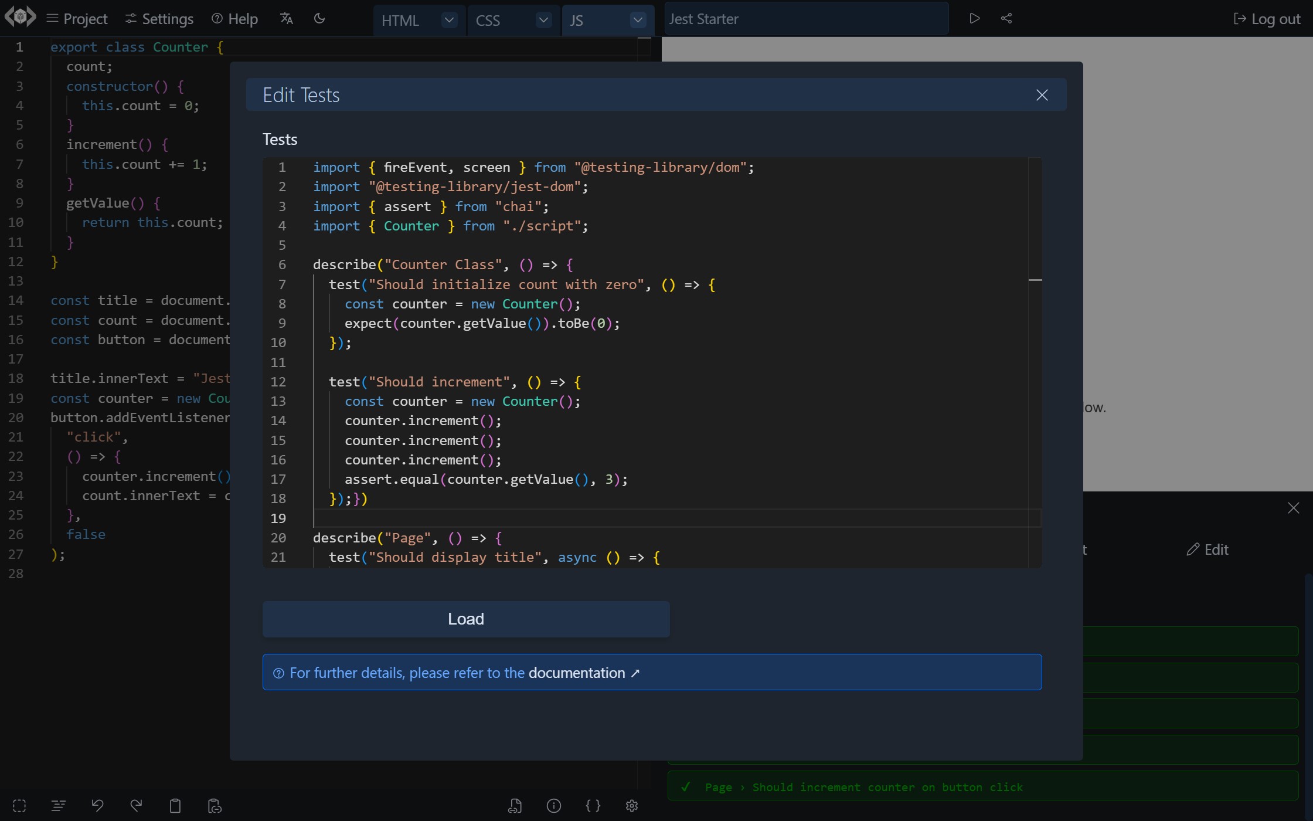Open the documentation link
Screen dimensions: 1313x821
pos(576,673)
